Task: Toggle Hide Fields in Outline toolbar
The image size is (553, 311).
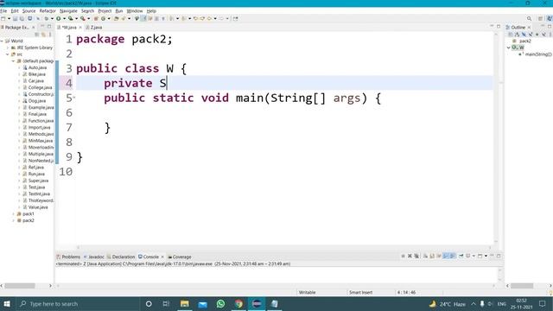Action: pyautogui.click(x=524, y=35)
